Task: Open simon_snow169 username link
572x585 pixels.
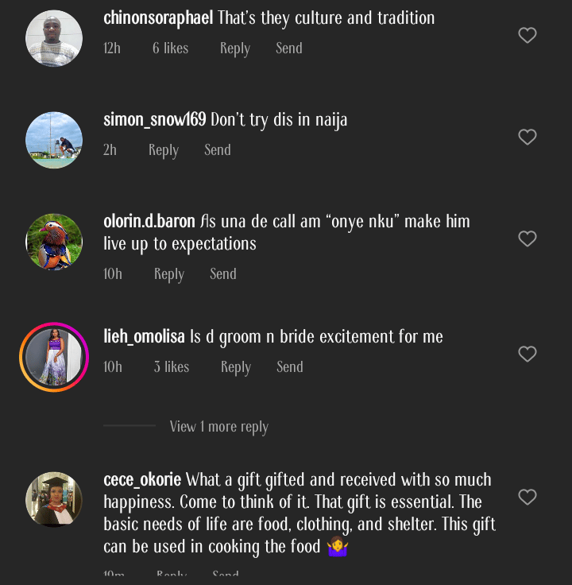Action: pos(155,120)
